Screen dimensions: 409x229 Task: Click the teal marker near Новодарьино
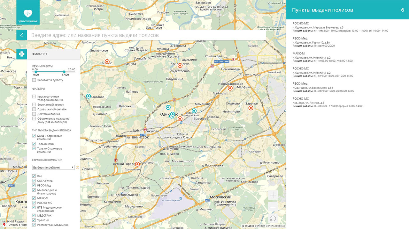(x=89, y=96)
